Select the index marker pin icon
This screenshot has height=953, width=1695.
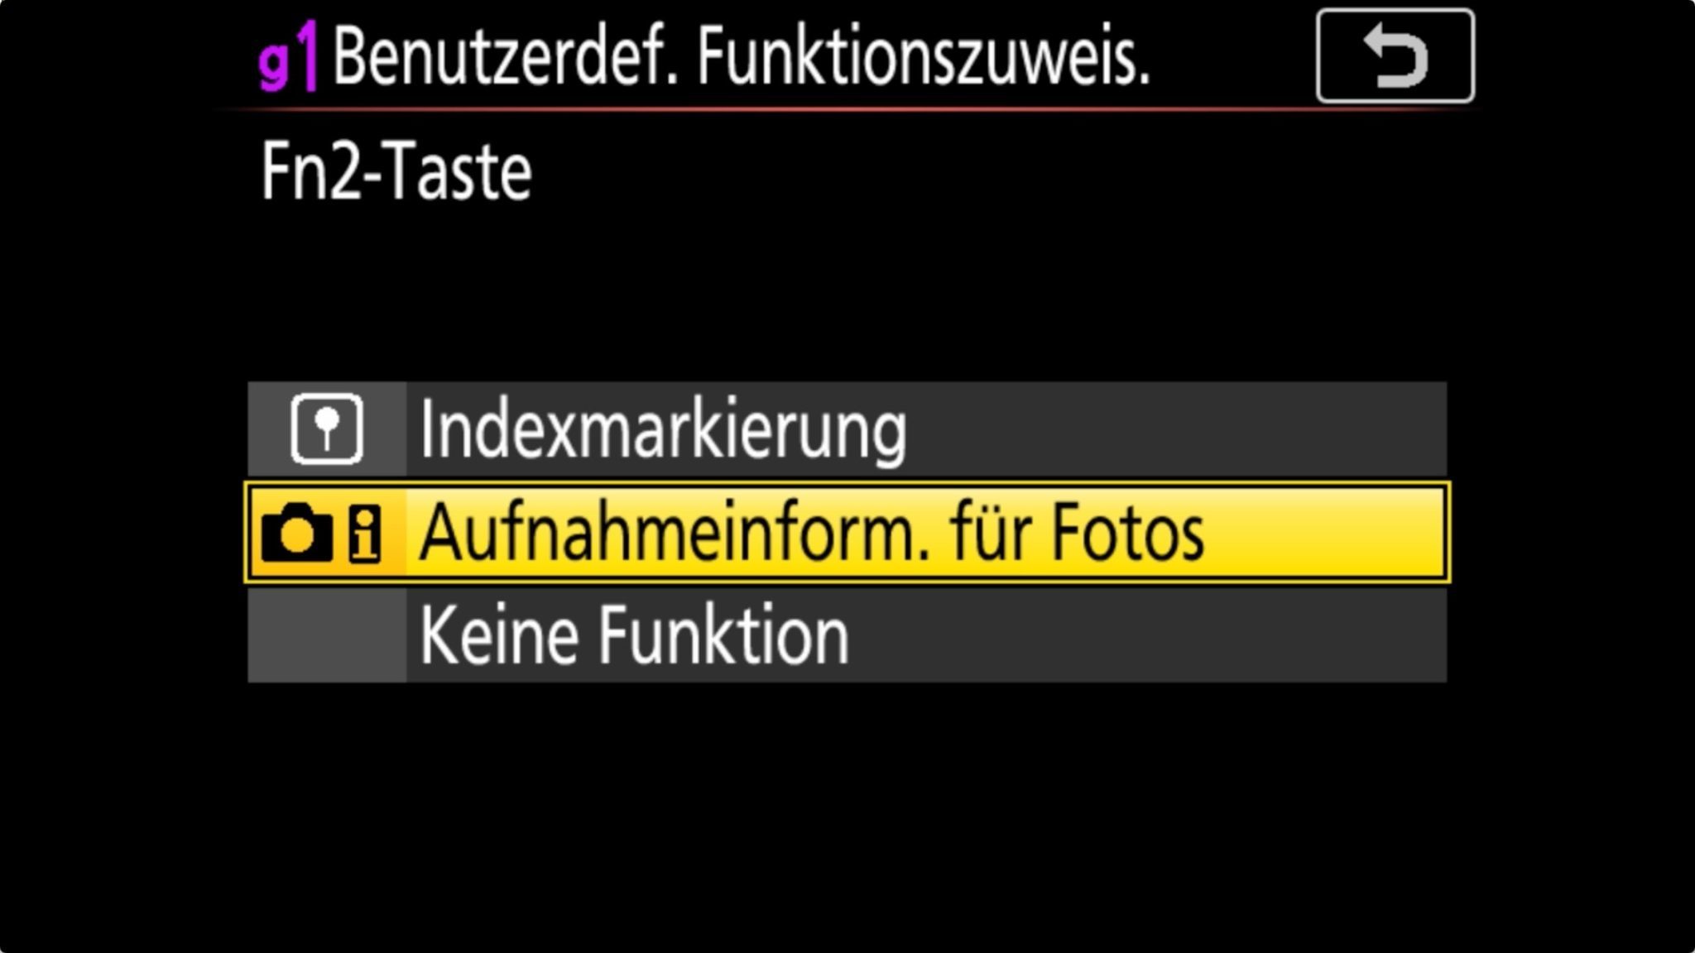point(327,429)
